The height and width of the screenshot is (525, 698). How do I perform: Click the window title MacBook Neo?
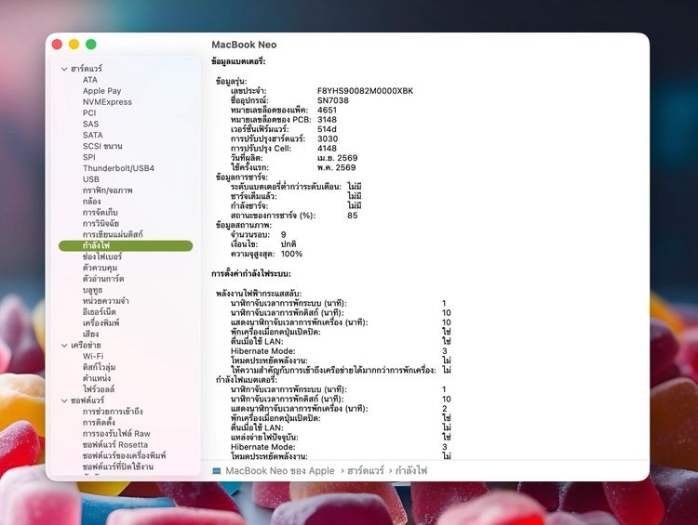point(244,45)
